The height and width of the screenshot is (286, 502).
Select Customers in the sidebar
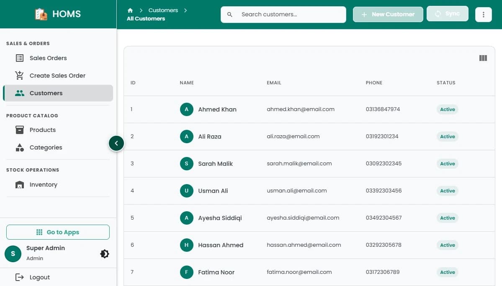coord(58,93)
